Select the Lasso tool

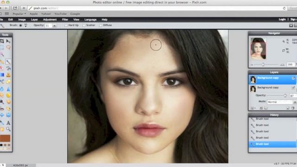point(8,47)
